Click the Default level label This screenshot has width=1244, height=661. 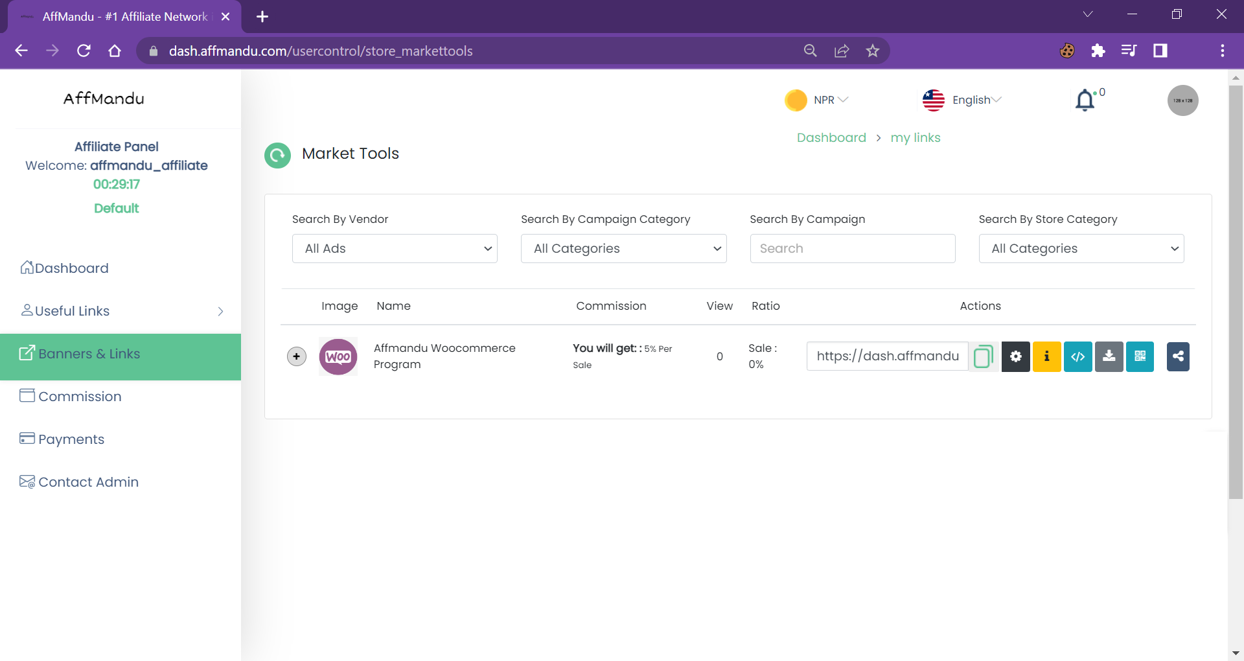[x=117, y=208]
